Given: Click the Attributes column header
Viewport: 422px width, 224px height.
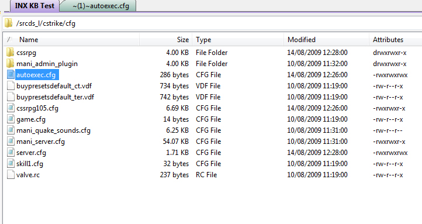Looking at the screenshot, I should (x=388, y=40).
